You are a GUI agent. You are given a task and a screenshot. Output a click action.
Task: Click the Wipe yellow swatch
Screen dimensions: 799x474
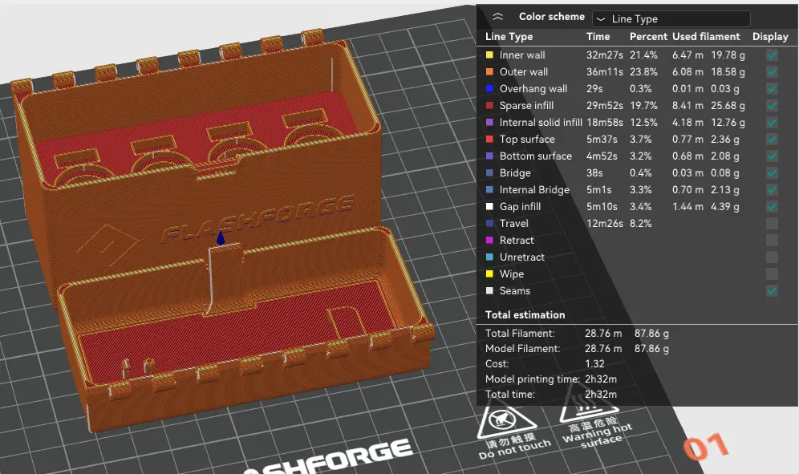click(x=489, y=273)
